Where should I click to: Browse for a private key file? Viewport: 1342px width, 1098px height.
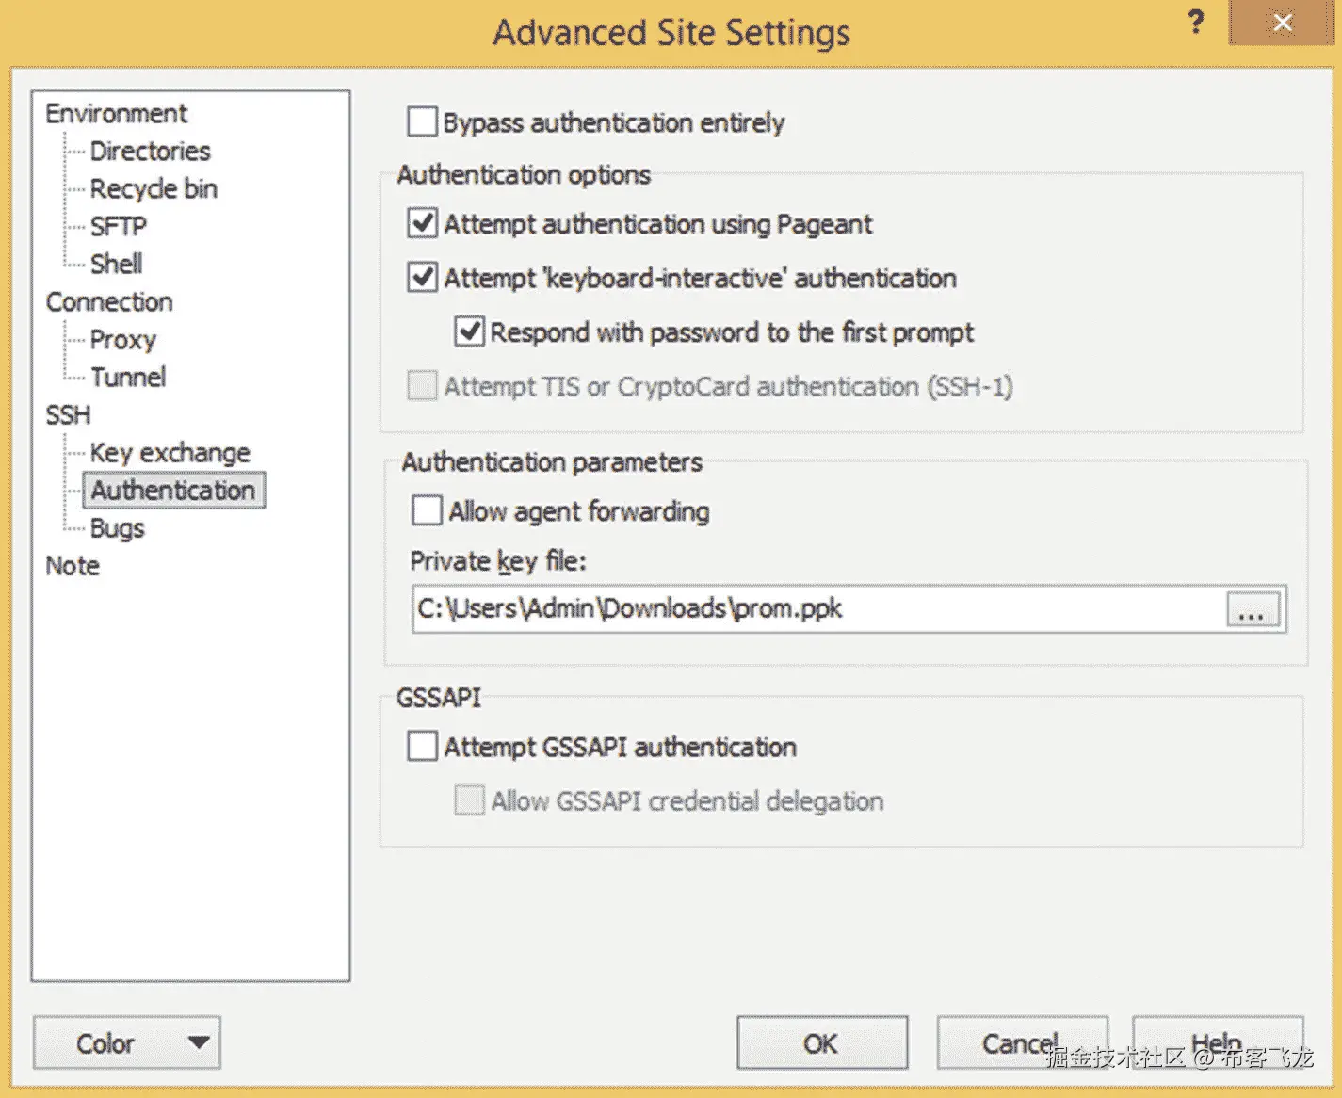1252,609
